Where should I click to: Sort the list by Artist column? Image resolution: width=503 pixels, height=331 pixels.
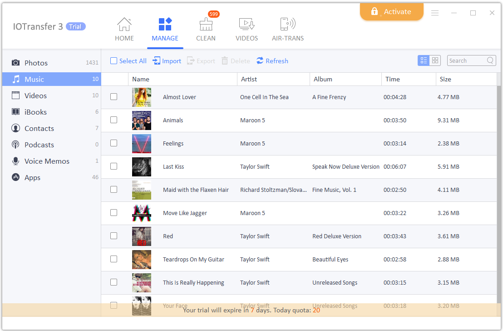(249, 79)
